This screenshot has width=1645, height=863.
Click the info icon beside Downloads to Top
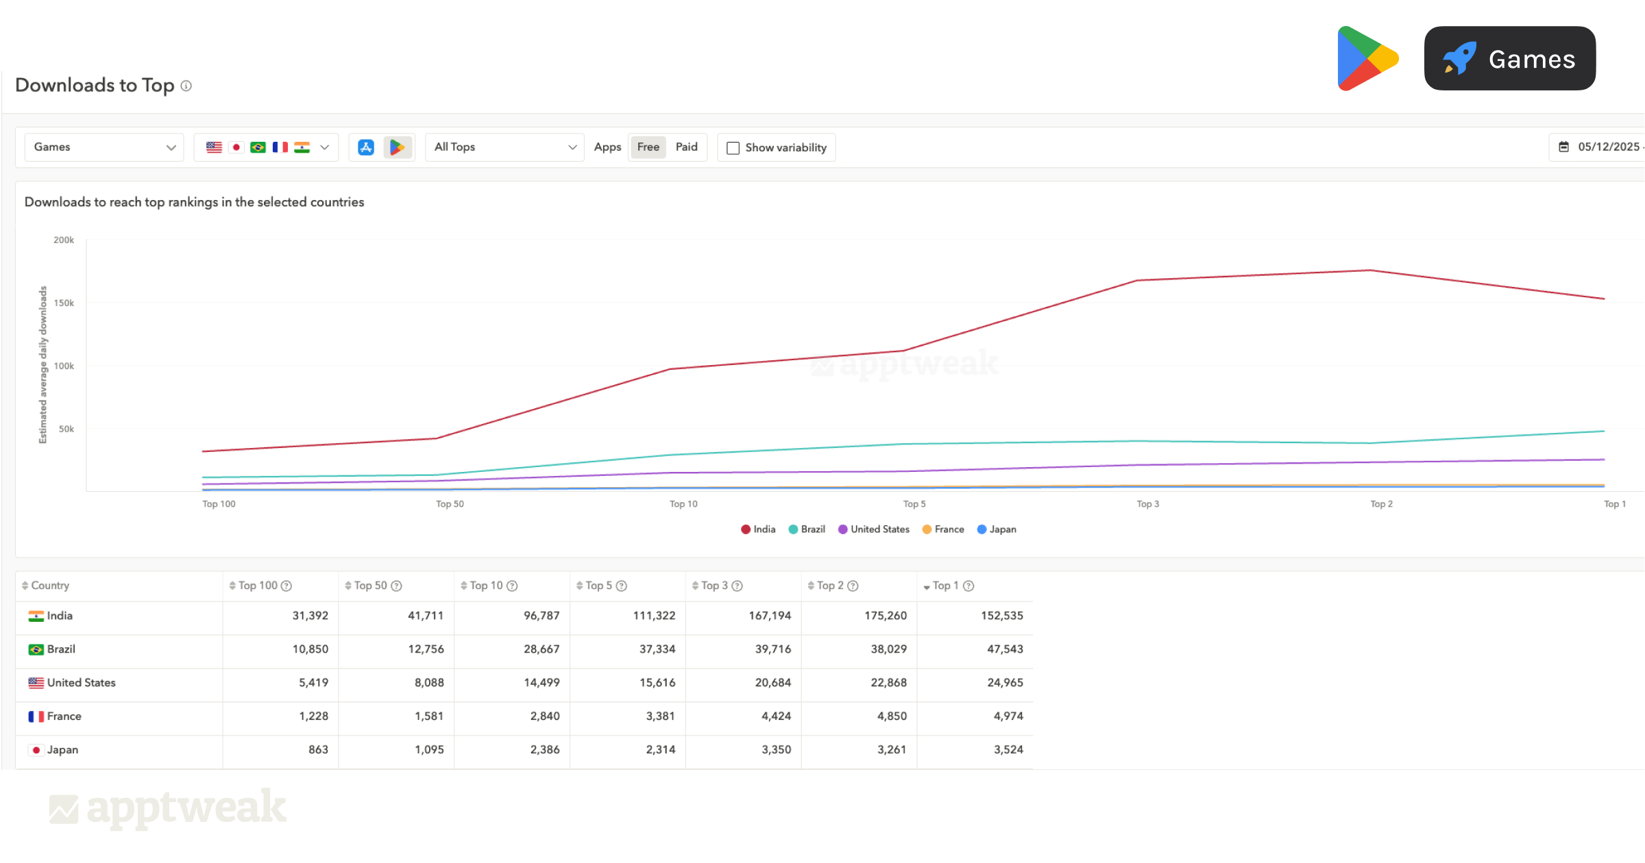186,86
